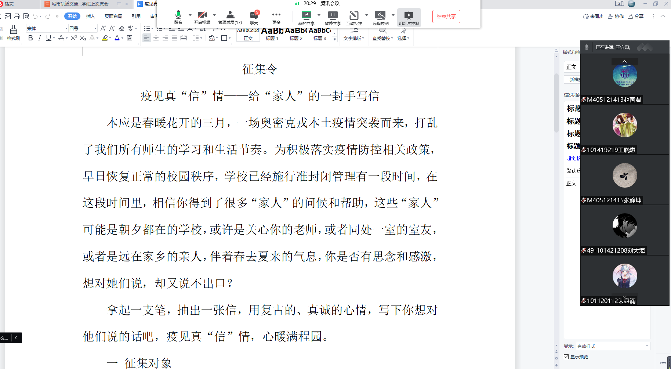Screen dimensions: 671x369
Task: Toggle bold formatting
Action: point(30,38)
